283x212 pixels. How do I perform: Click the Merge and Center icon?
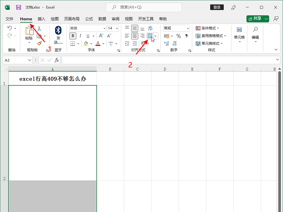tap(150, 36)
